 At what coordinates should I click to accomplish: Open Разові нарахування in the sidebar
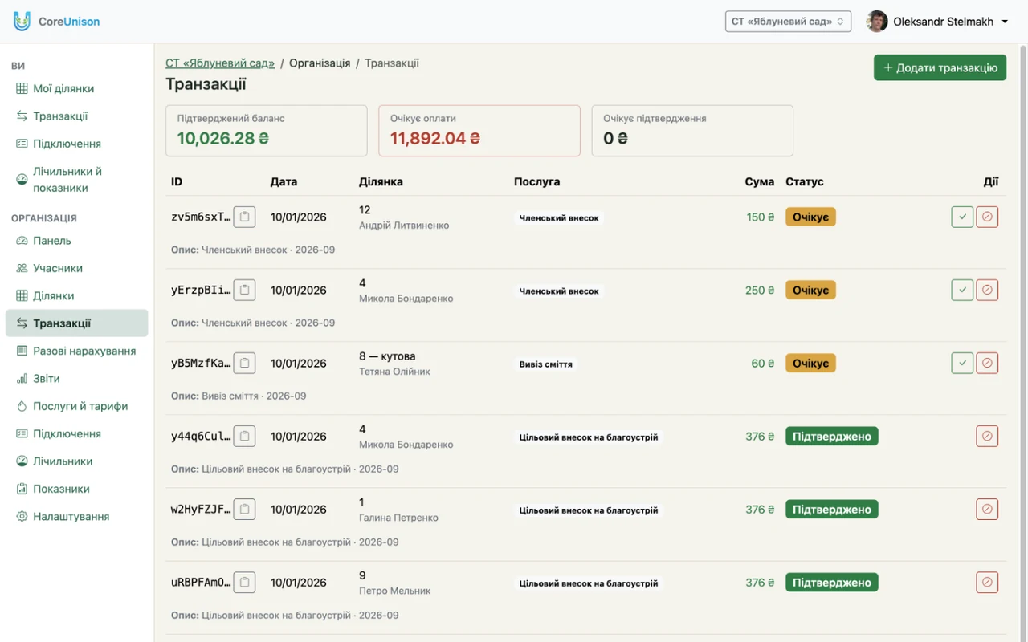click(77, 351)
